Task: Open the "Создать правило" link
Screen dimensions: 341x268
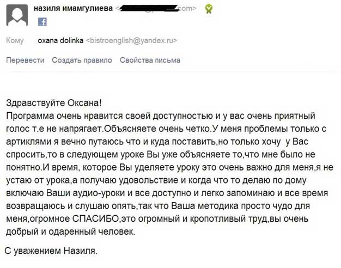Action: (x=82, y=60)
